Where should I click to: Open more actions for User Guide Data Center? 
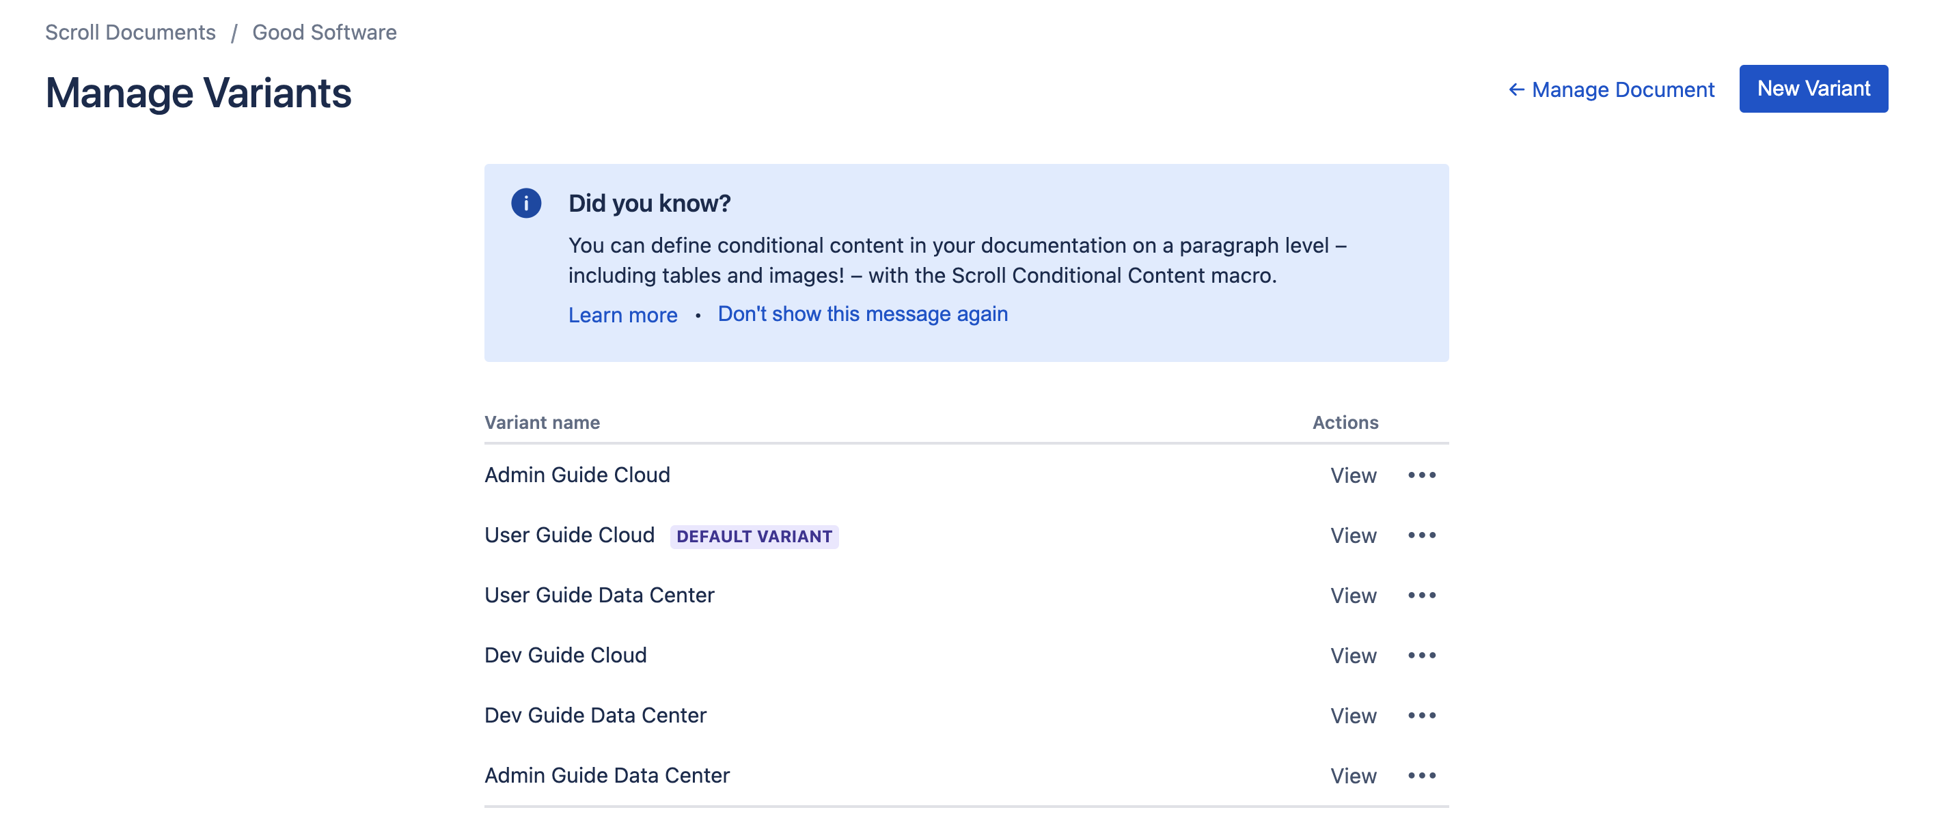point(1421,595)
